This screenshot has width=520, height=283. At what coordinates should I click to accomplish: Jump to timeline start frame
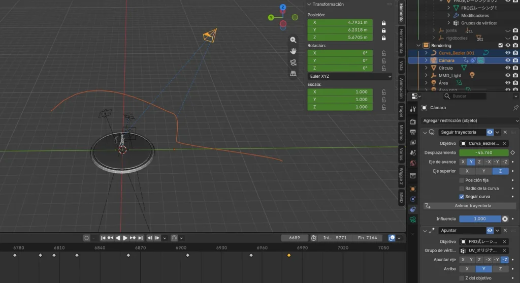[x=103, y=238]
